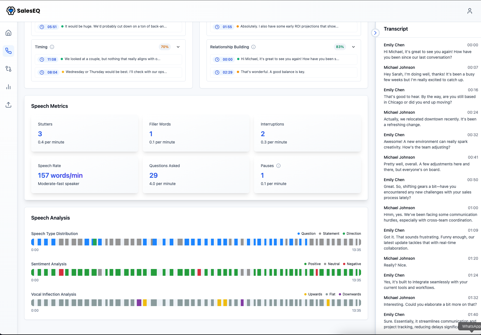Open the transcript line at 01:32

click(431, 301)
